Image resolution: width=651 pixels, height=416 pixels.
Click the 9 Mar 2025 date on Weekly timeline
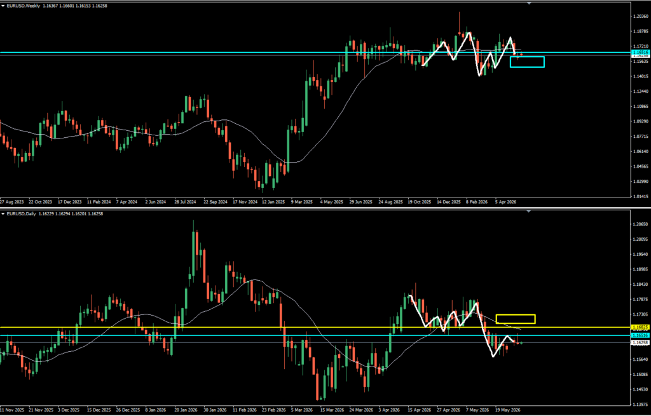point(302,203)
